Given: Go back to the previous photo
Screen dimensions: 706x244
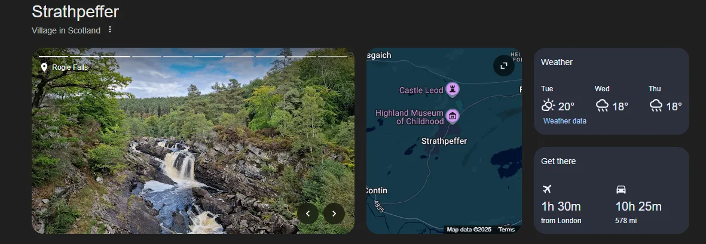Looking at the screenshot, I should (308, 213).
